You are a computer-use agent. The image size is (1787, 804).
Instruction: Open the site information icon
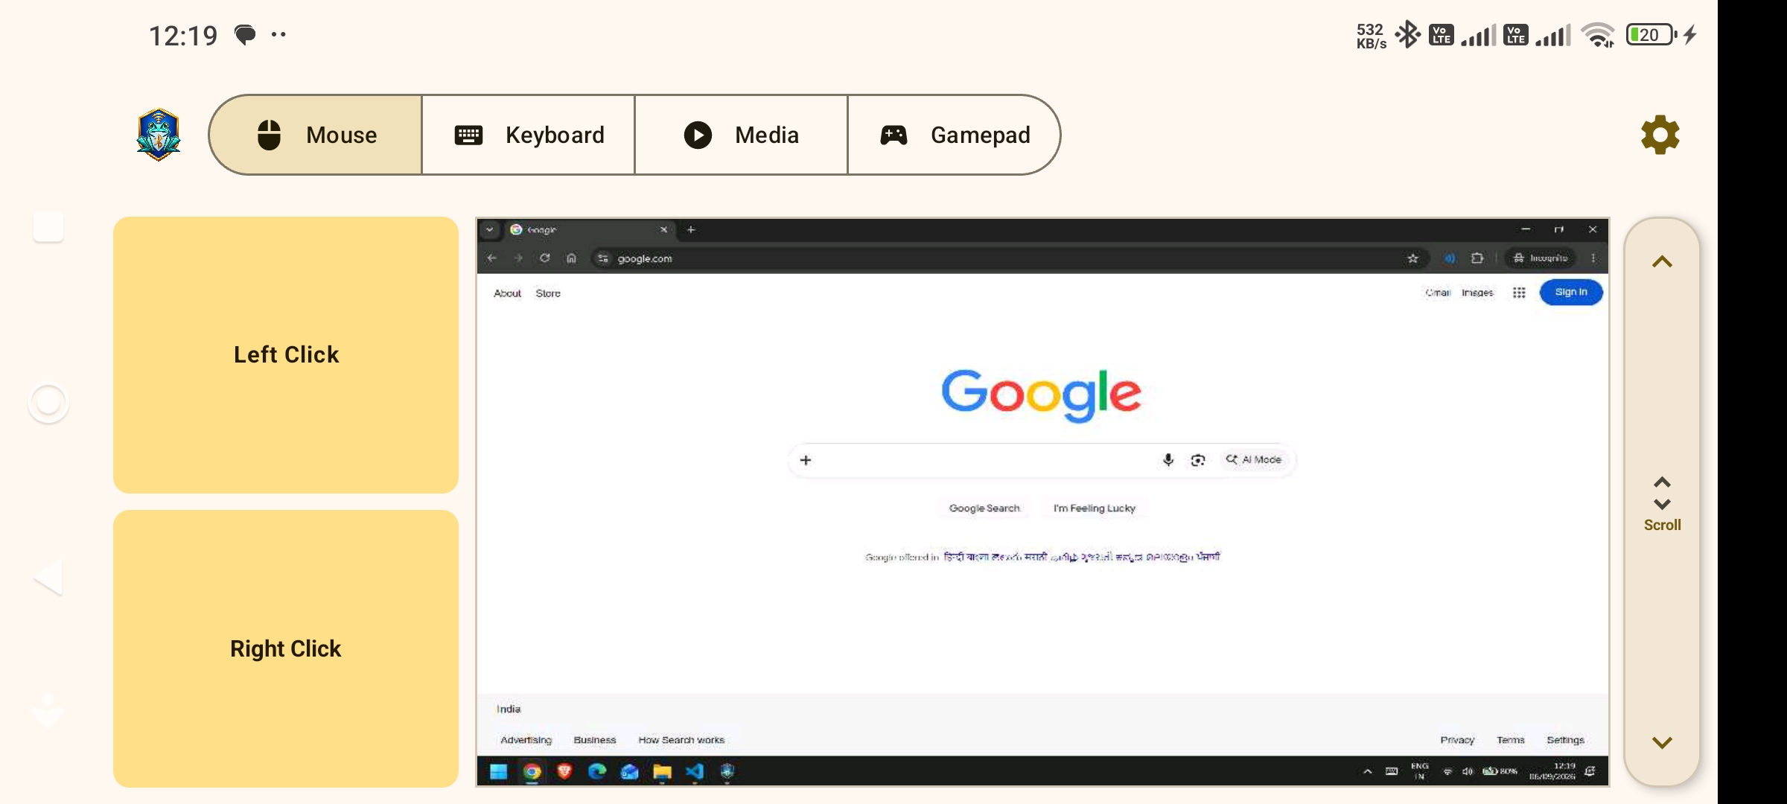point(603,258)
